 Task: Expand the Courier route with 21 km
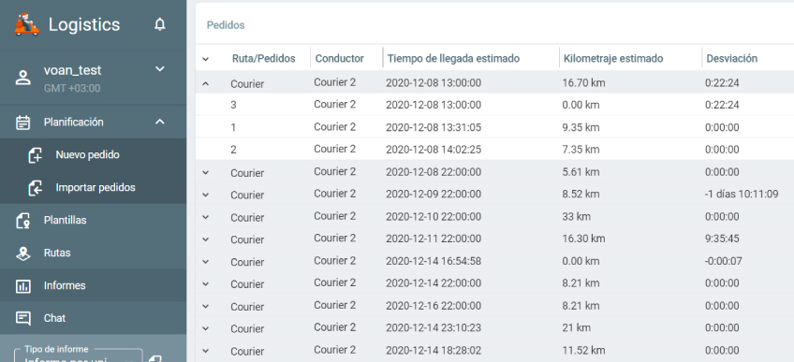coord(206,328)
